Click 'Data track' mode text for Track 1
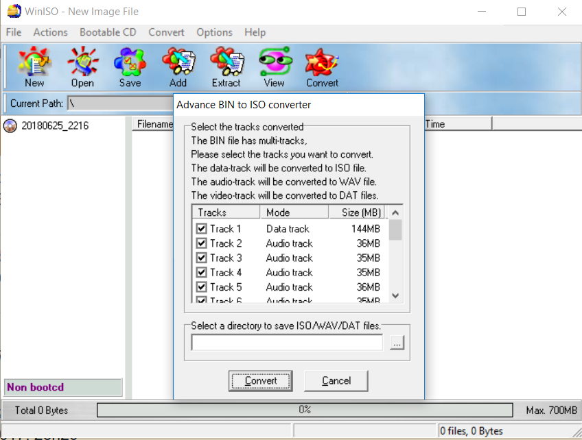The width and height of the screenshot is (582, 440). click(x=288, y=229)
